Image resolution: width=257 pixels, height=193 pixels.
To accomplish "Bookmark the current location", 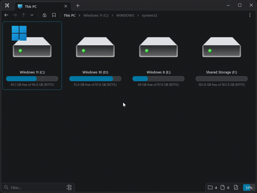I will point(54,15).
